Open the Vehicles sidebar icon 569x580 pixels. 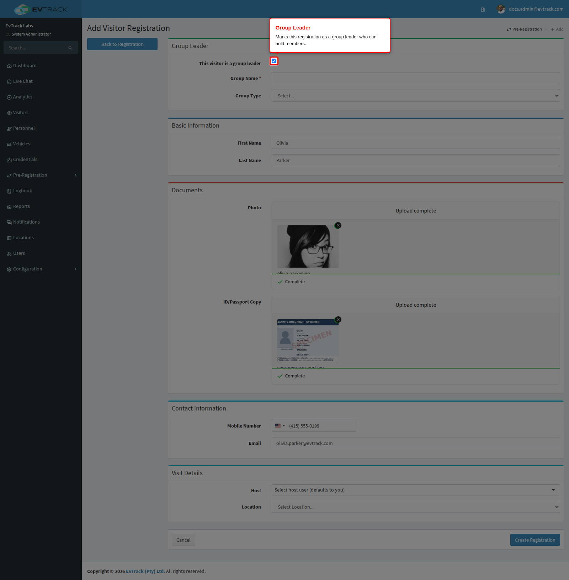[x=9, y=144]
